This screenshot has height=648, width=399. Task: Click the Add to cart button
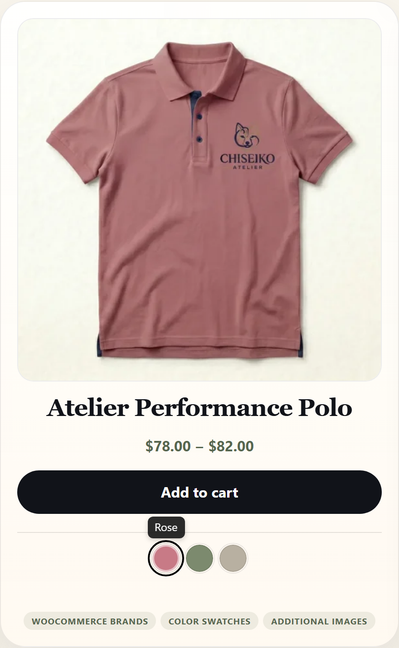[199, 492]
